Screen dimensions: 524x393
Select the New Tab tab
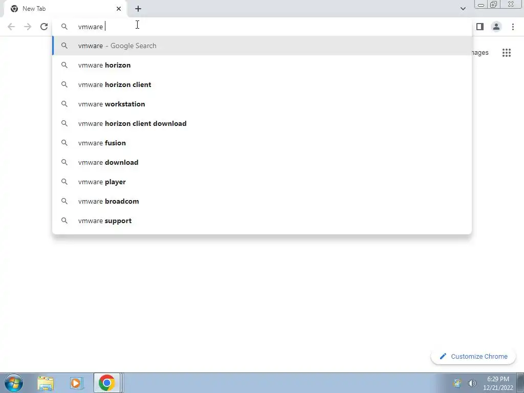click(65, 9)
